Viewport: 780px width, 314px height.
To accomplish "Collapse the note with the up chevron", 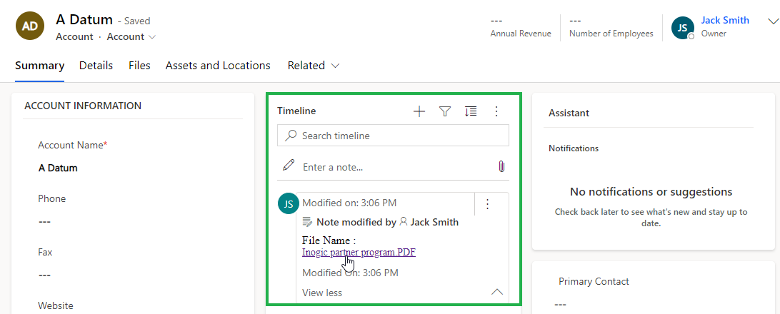I will click(x=497, y=292).
